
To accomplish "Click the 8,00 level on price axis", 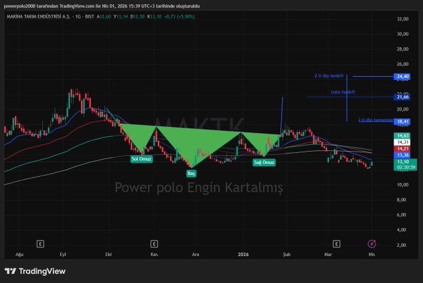I will [x=401, y=200].
